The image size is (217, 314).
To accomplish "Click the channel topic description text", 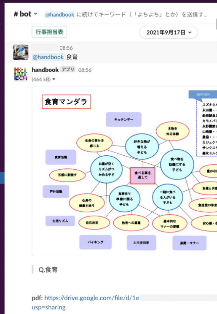I will click(142, 15).
